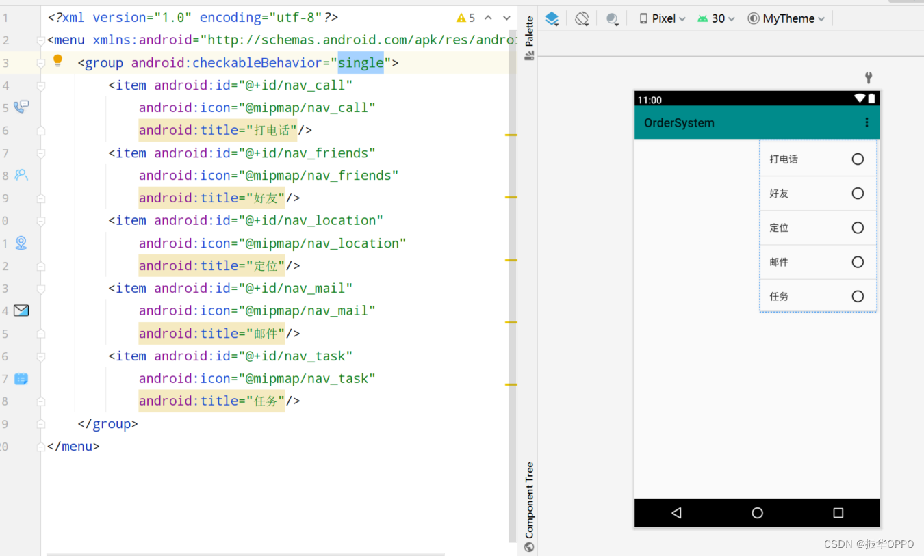Click the recents square in the preview navigation bar
The height and width of the screenshot is (556, 924).
click(x=838, y=513)
